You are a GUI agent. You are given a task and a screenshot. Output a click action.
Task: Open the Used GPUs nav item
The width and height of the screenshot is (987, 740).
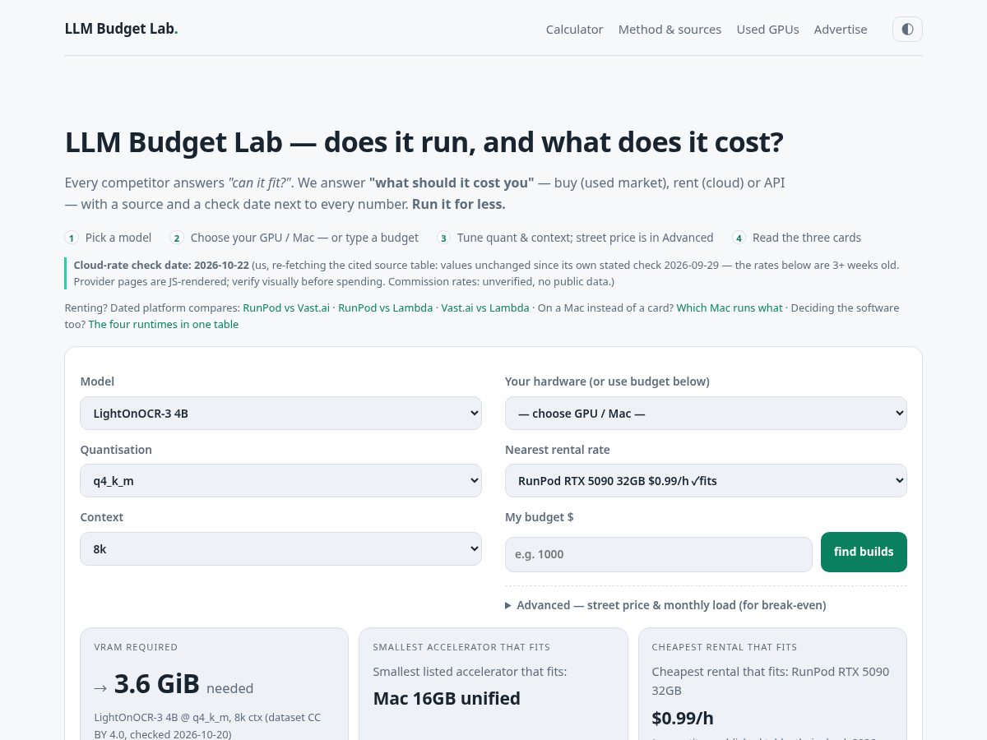(767, 30)
